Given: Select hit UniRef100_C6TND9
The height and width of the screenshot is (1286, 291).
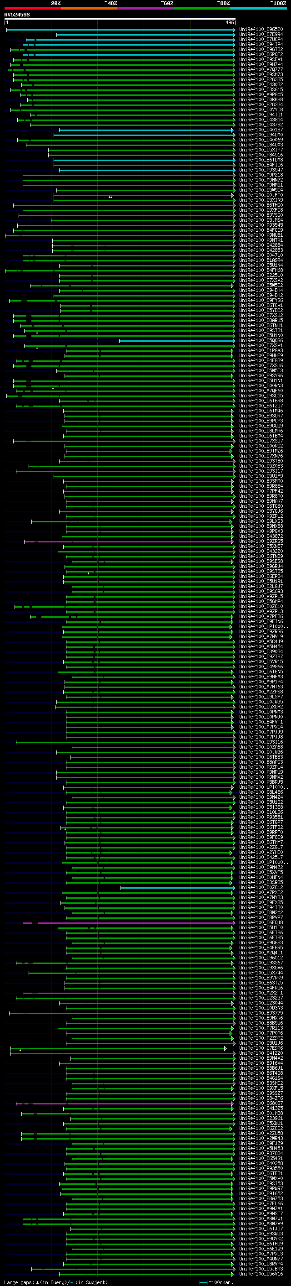Looking at the screenshot, I should (261, 557).
